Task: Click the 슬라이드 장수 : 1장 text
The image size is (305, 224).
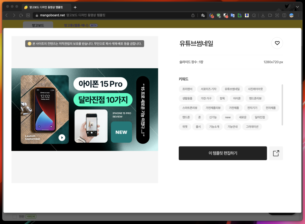Action: click(191, 62)
